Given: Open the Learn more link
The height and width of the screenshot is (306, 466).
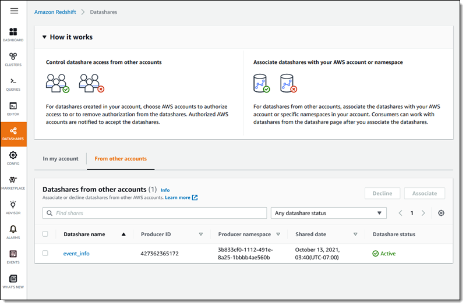Looking at the screenshot, I should [178, 197].
